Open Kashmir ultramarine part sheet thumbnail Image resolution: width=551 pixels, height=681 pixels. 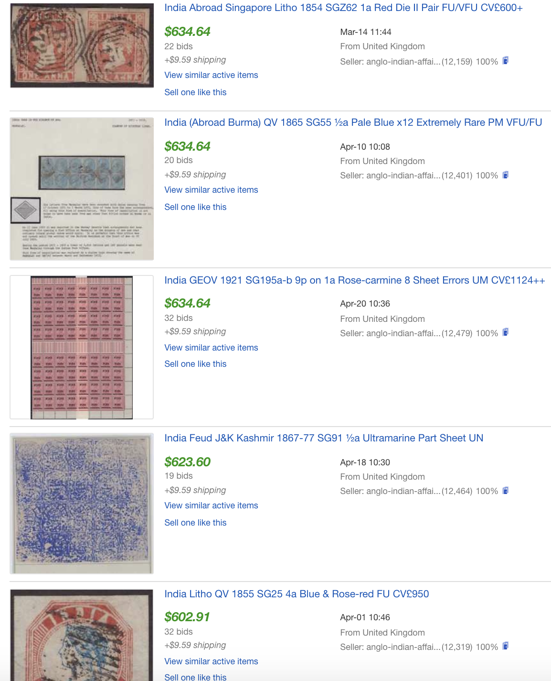click(82, 504)
